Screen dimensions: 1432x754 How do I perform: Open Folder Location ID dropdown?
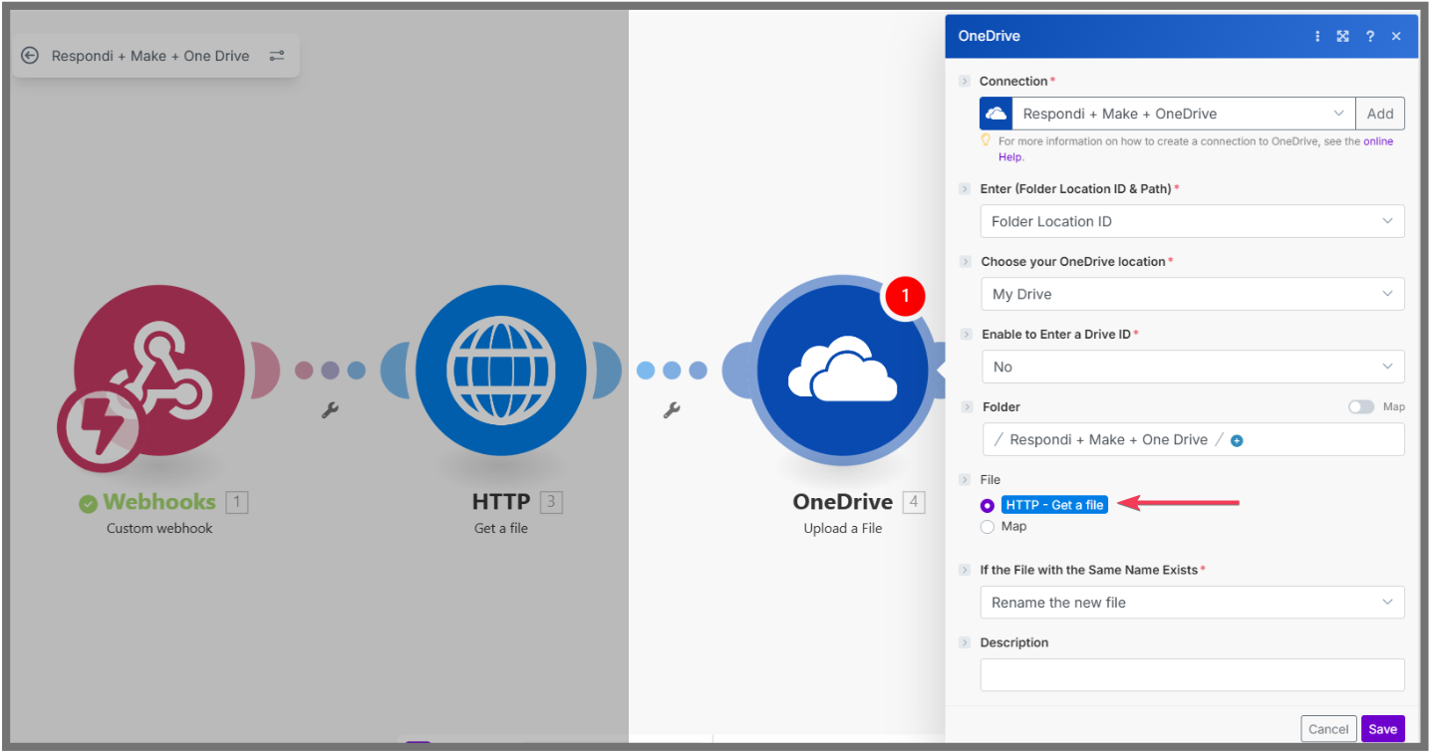point(1193,221)
